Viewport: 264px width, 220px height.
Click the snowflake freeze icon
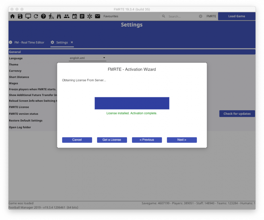(90, 16)
